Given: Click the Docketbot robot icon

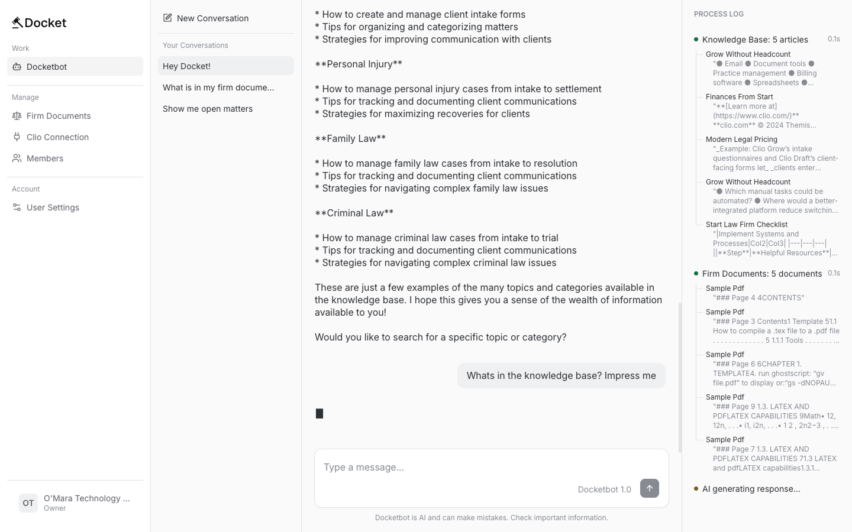Looking at the screenshot, I should click(17, 67).
